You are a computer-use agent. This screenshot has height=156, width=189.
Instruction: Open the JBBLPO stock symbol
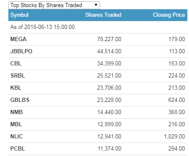tap(21, 51)
